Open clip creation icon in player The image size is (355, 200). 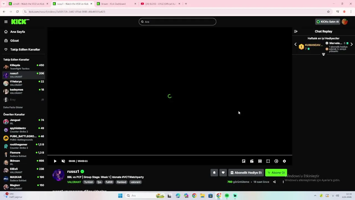252,161
